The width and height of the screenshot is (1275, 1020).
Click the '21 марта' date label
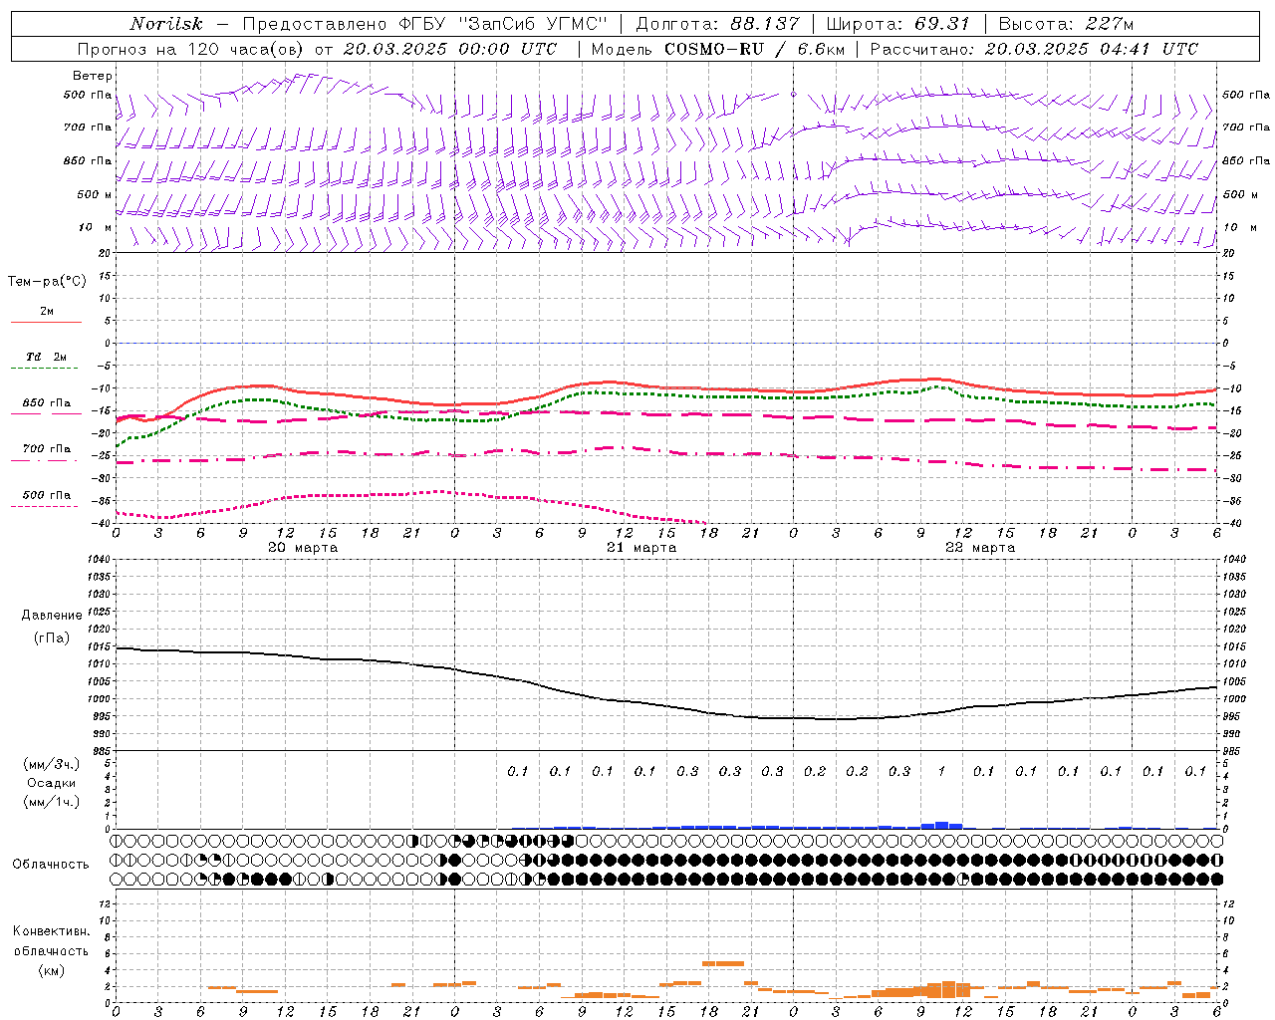[x=641, y=548]
